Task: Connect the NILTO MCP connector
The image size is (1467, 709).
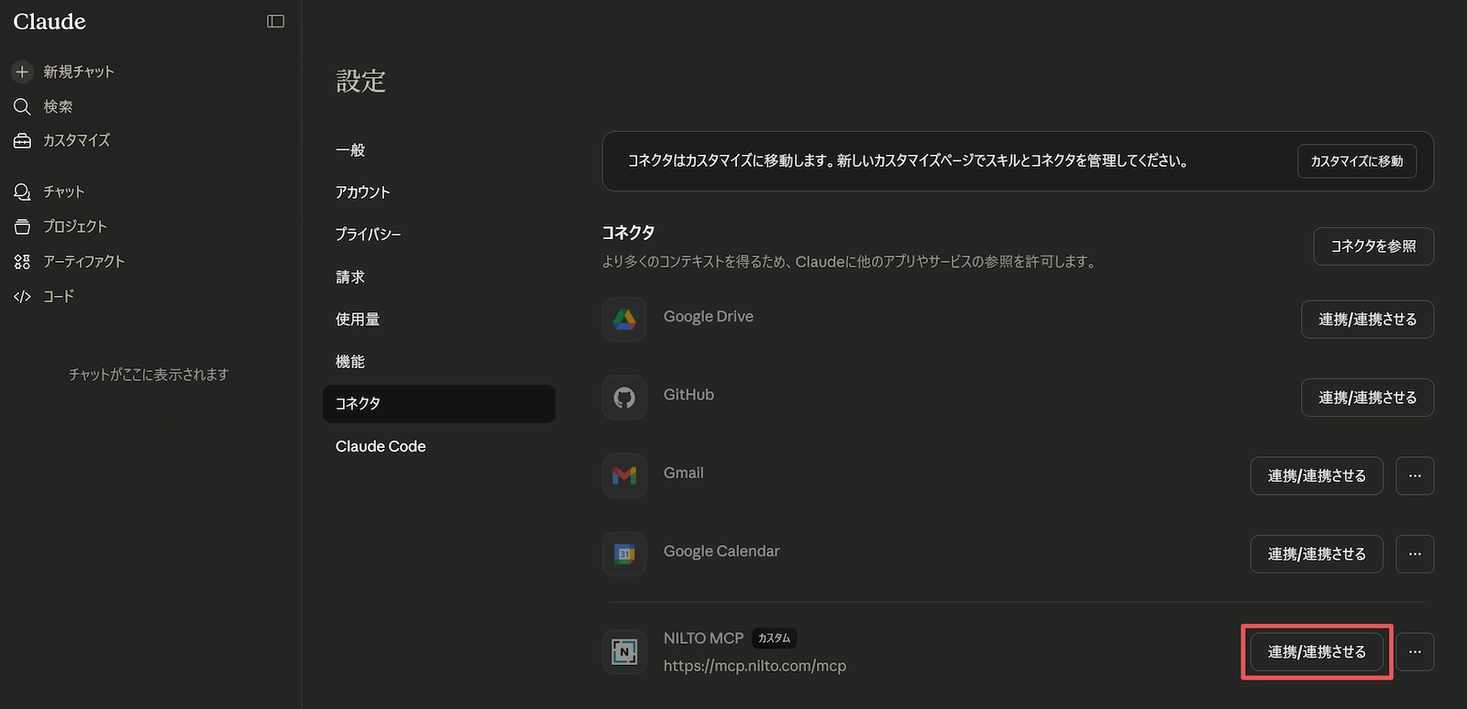Action: tap(1316, 651)
